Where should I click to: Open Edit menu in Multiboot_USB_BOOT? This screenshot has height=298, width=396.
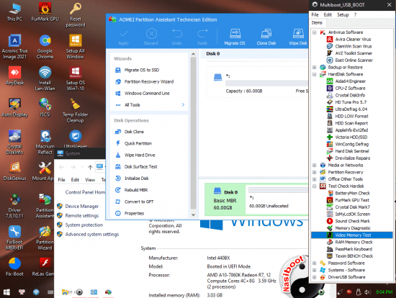tap(328, 14)
